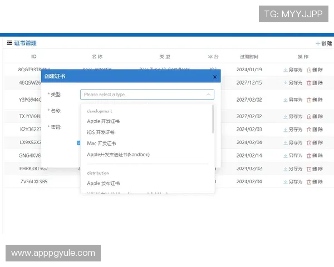
Task: Click the 名称 column header
Action: (97, 57)
